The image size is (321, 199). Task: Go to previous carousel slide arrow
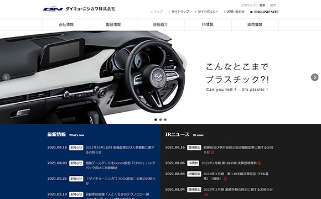point(6,77)
